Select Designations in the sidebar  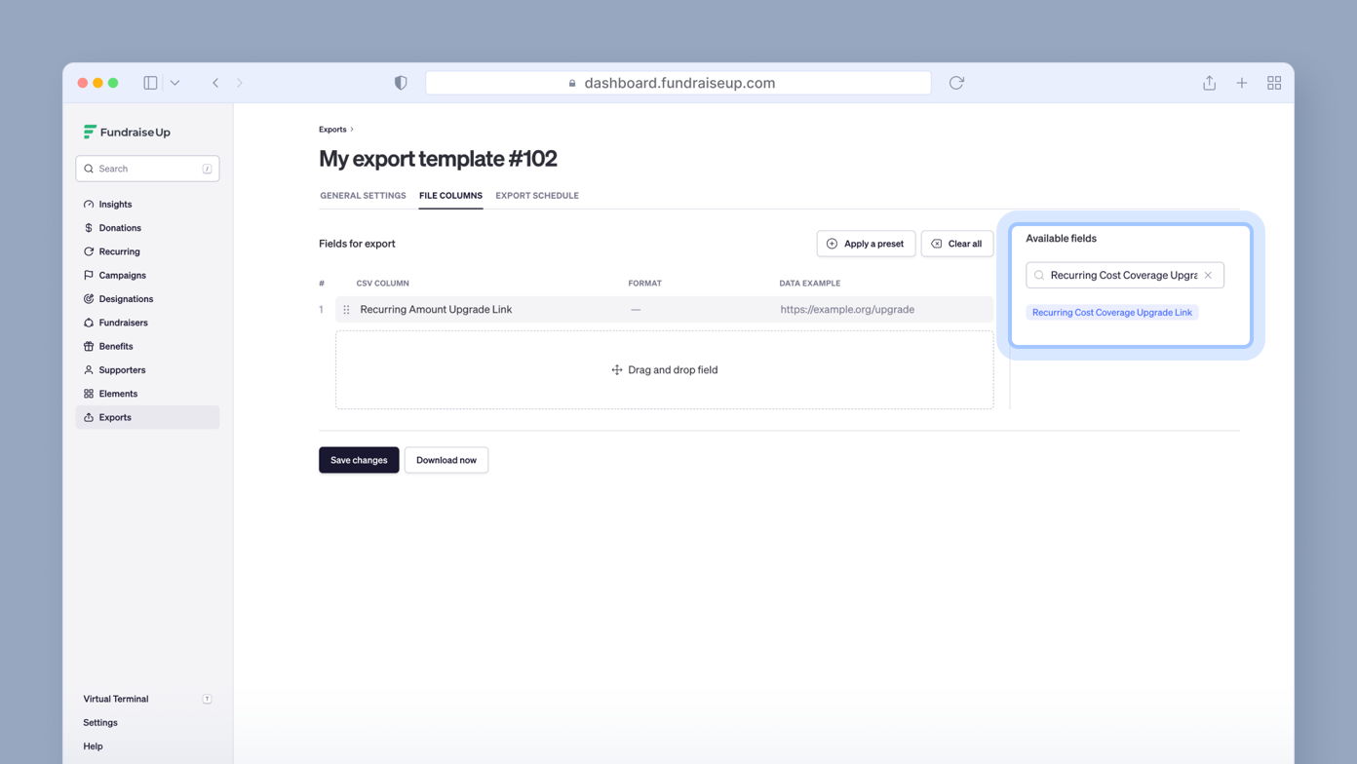(126, 298)
